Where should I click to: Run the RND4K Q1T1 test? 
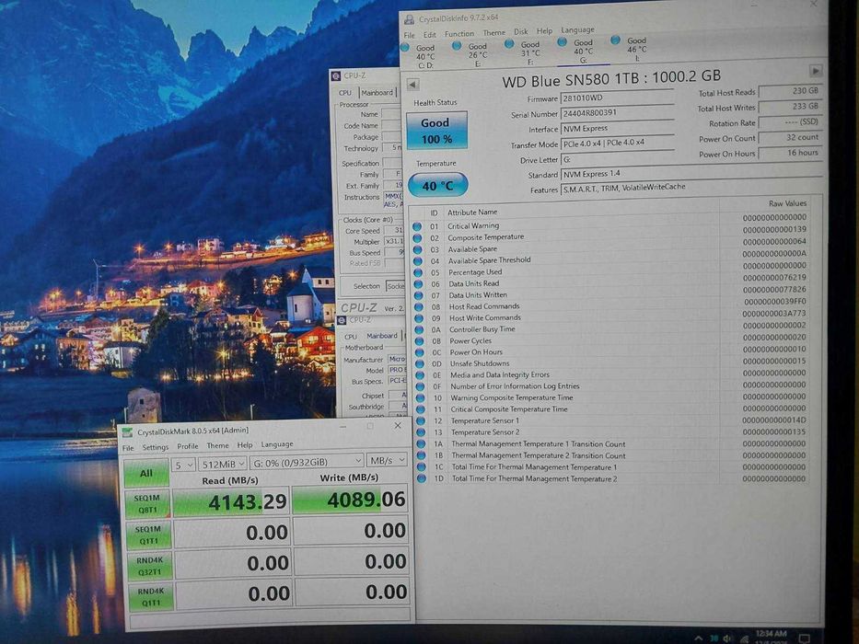pos(151,596)
